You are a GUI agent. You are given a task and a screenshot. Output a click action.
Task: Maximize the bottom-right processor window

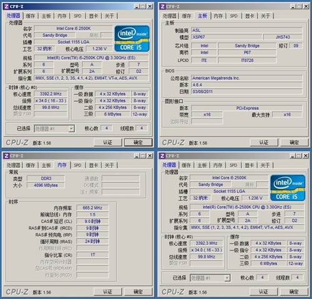[x=299, y=155]
